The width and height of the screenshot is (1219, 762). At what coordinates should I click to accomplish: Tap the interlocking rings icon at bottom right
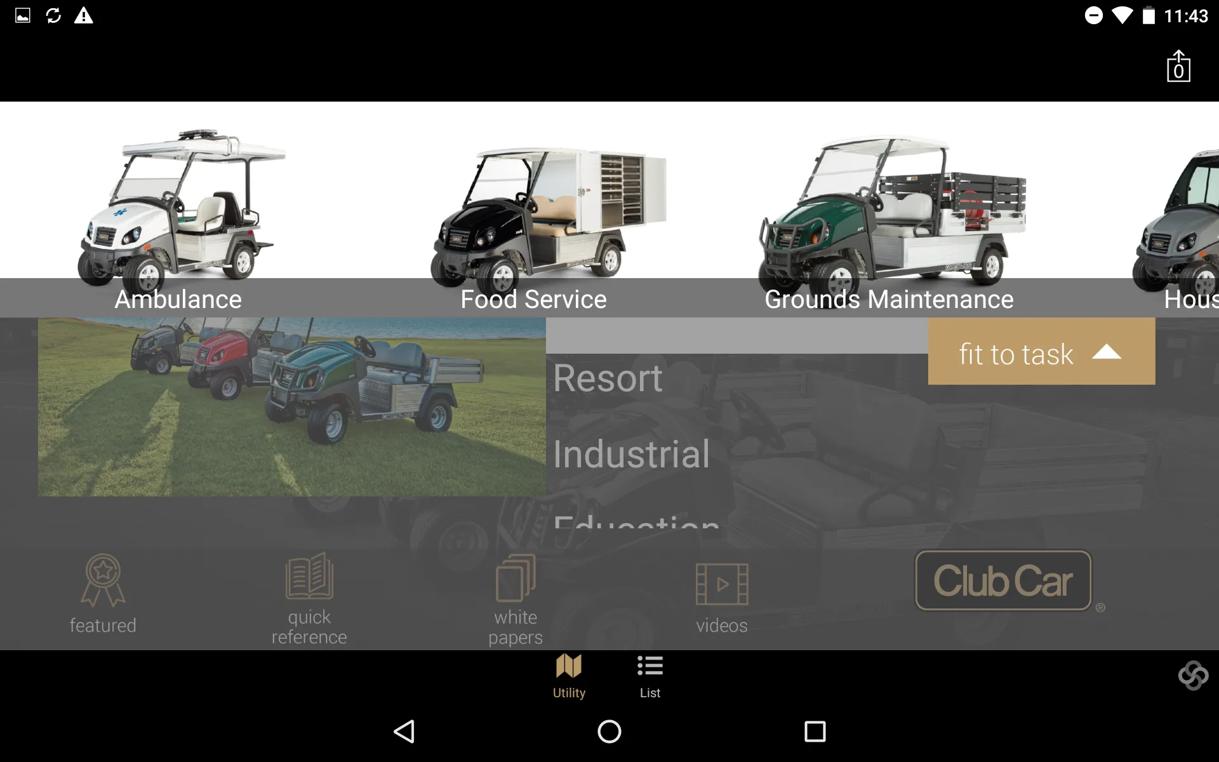click(x=1193, y=675)
